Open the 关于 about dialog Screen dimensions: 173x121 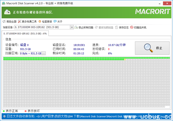(58, 22)
